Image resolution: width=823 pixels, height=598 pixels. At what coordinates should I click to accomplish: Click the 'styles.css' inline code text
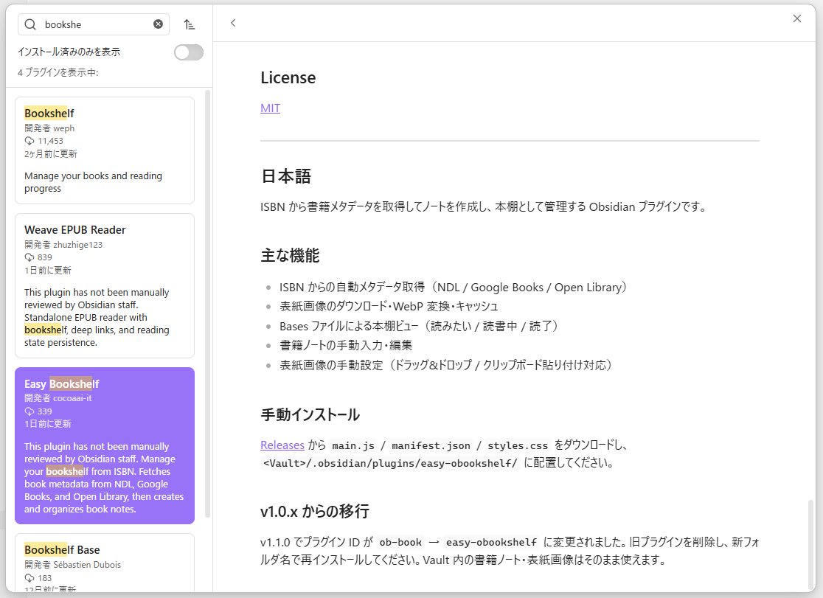click(518, 446)
